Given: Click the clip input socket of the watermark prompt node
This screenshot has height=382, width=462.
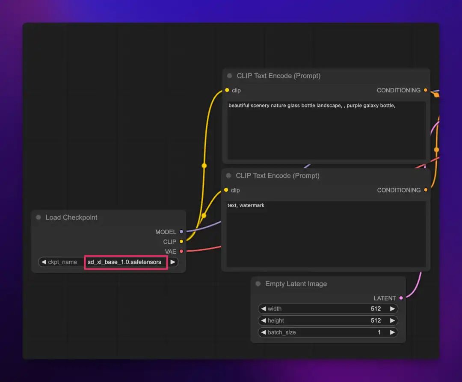Looking at the screenshot, I should coord(226,190).
